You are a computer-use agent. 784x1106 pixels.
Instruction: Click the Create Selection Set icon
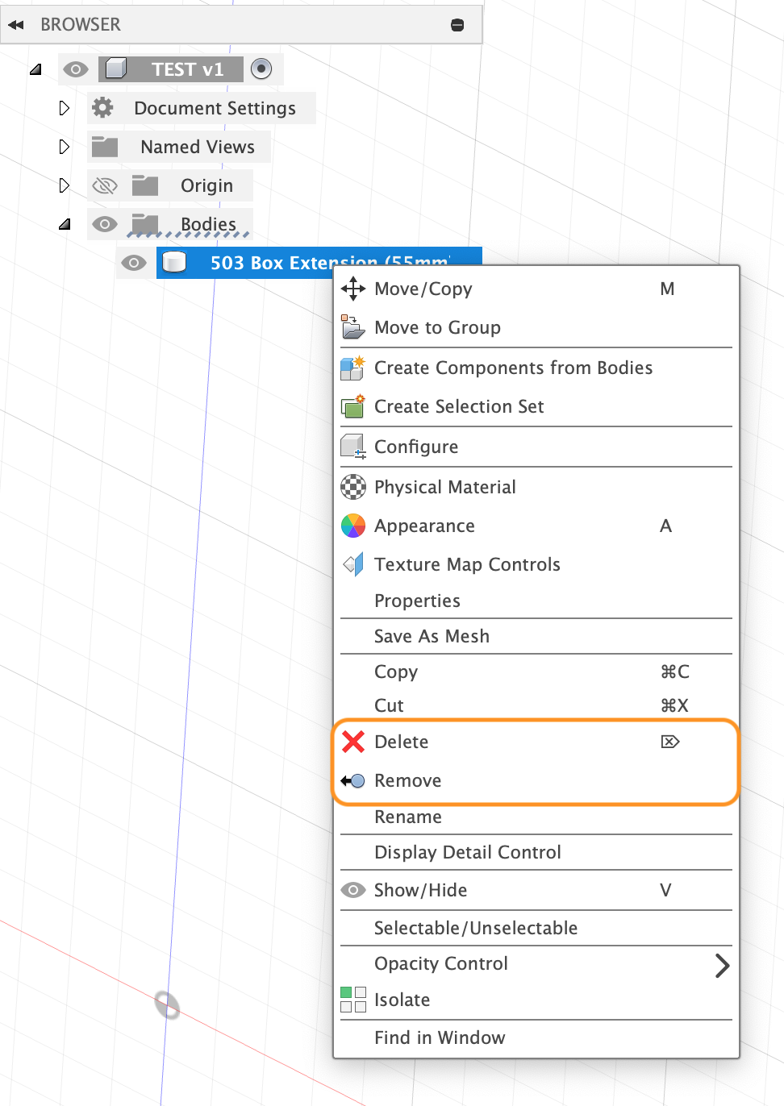(352, 406)
